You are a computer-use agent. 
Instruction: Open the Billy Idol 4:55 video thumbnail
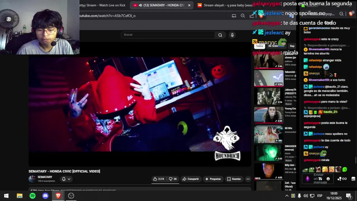(x=269, y=171)
